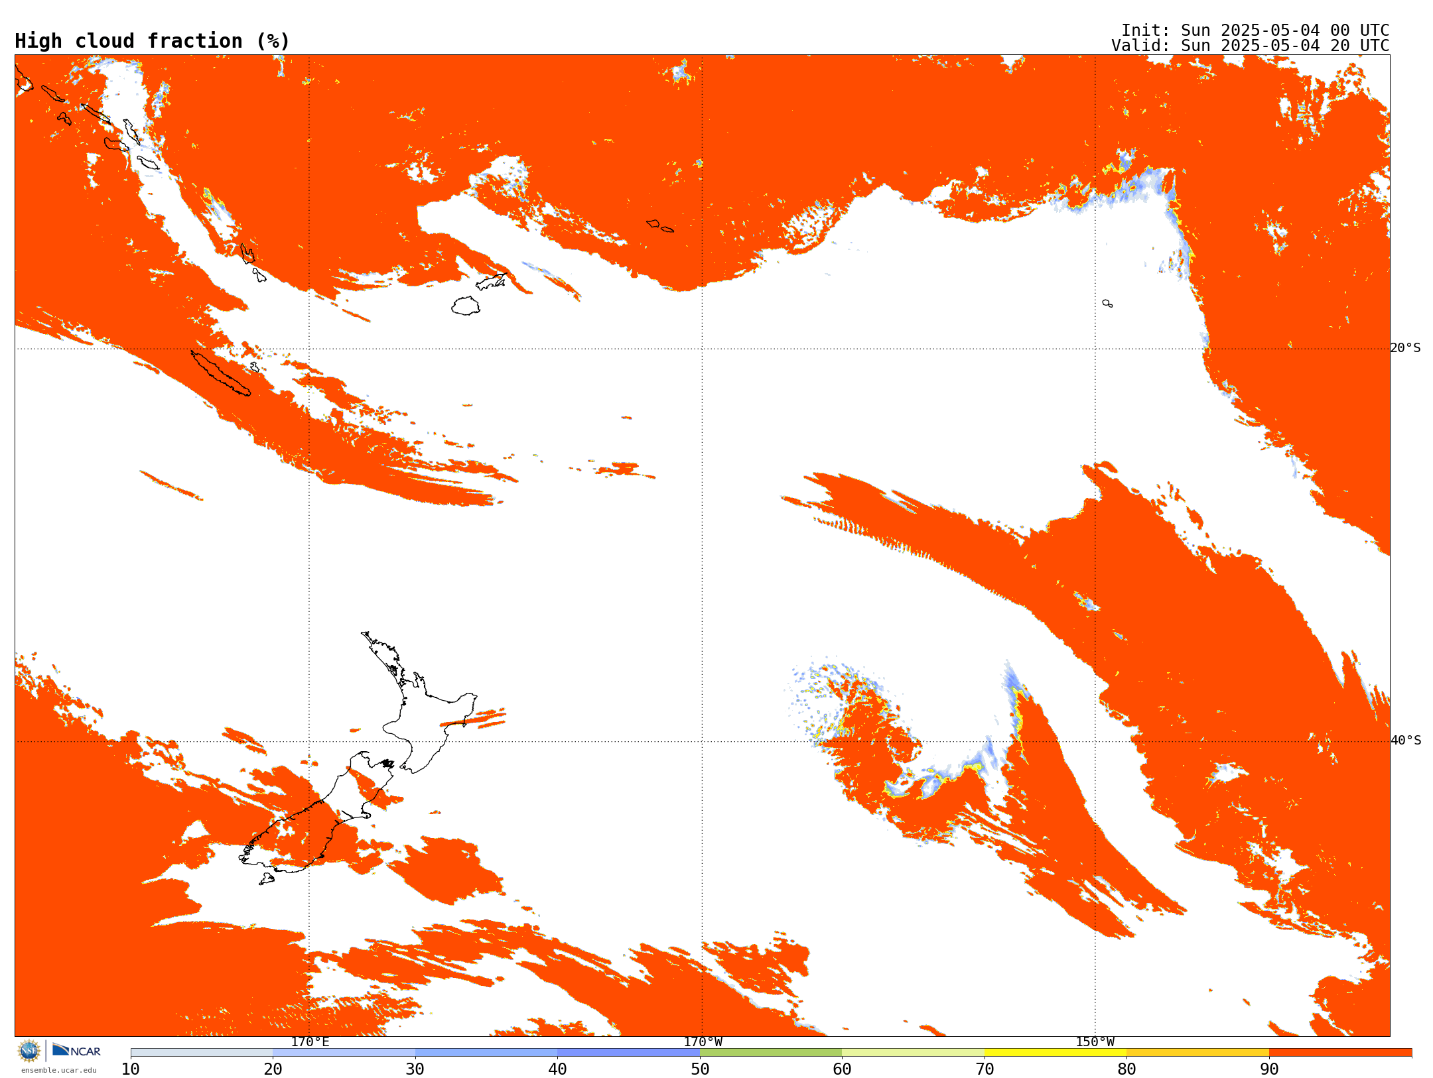Viewport: 1433px width, 1078px height.
Task: Click the 170°W longitude label
Action: tap(703, 1042)
